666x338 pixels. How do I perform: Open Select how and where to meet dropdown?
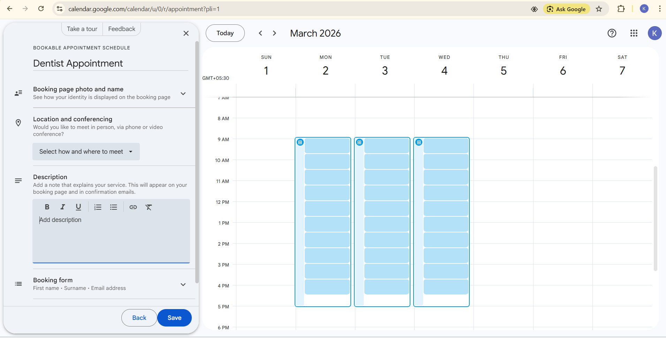(86, 152)
